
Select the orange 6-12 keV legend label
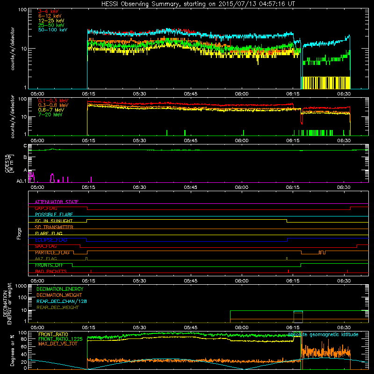50,16
